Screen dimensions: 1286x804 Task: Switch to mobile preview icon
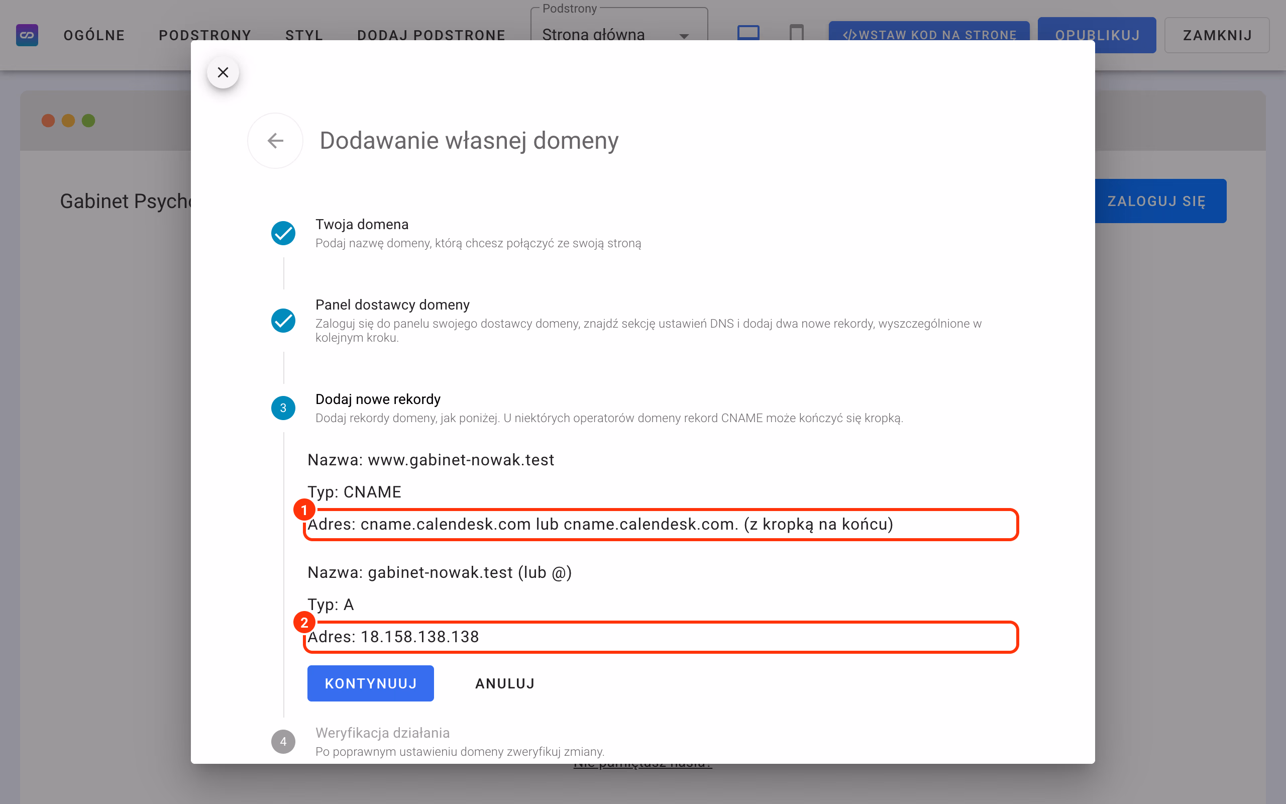click(796, 34)
